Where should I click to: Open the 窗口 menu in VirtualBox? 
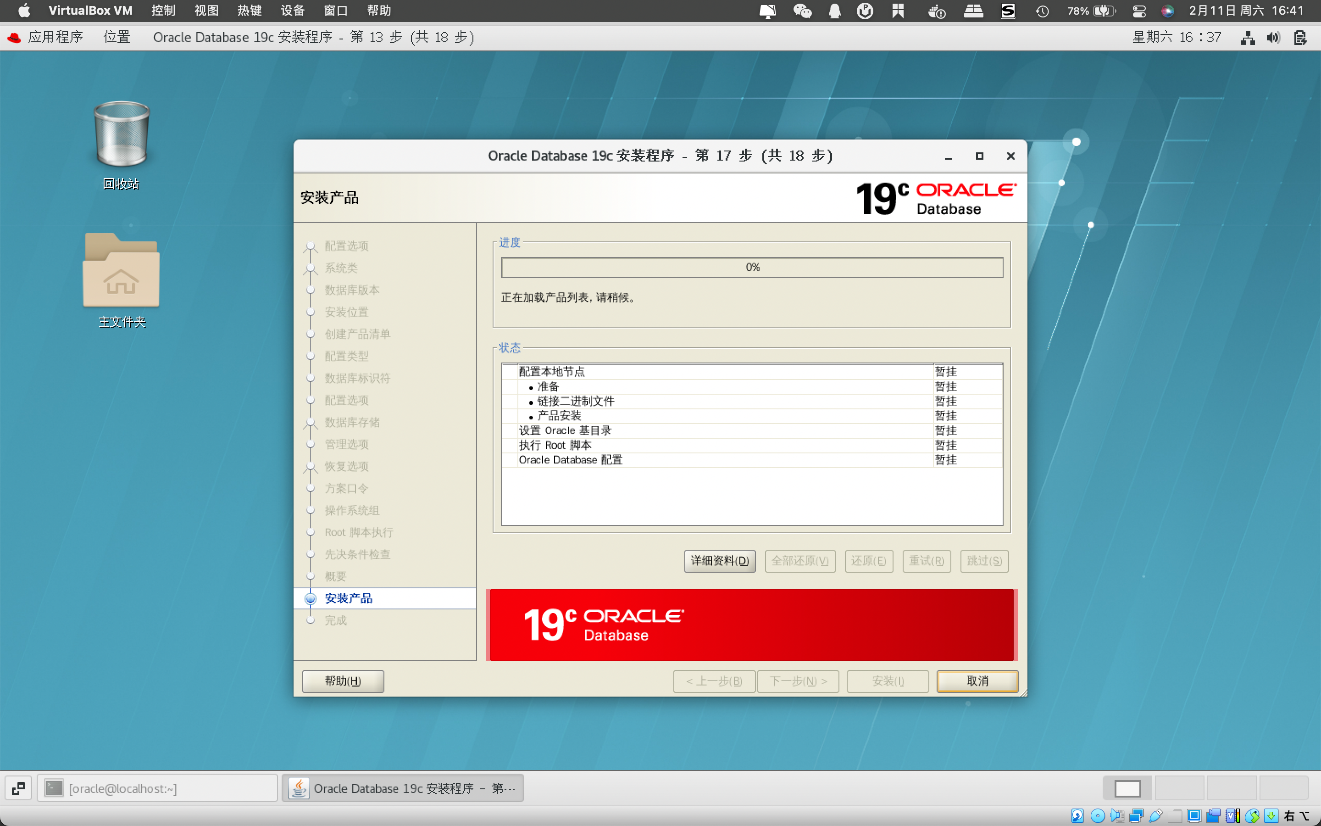pos(336,11)
